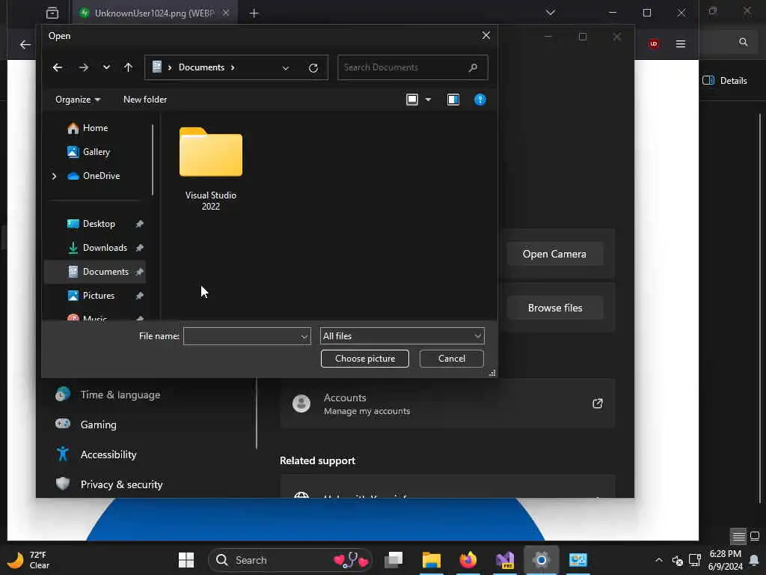This screenshot has height=575, width=766.
Task: Unpin Desktop via its pin icon
Action: click(140, 224)
